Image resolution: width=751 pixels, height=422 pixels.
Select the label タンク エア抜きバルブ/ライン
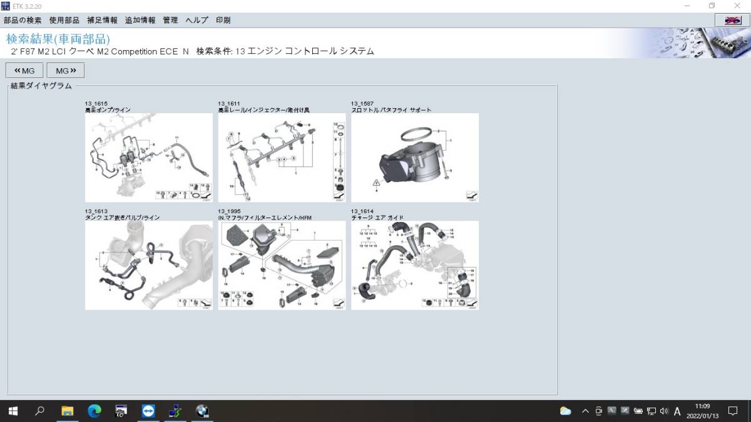coord(122,218)
